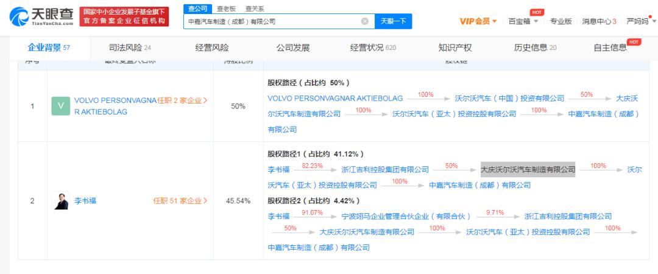Switch to the 自主信息 tab
The image size is (658, 274).
(610, 48)
